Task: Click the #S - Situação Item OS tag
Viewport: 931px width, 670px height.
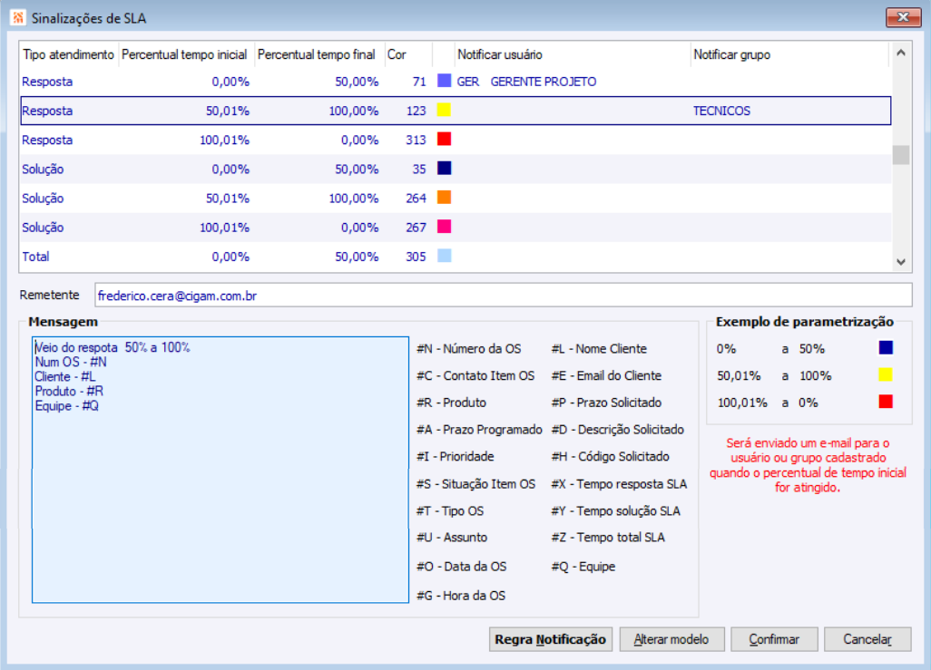Action: pyautogui.click(x=475, y=484)
